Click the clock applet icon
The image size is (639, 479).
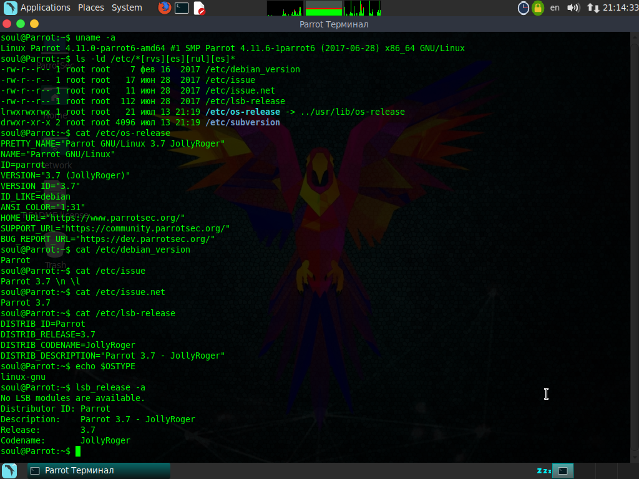coord(524,7)
